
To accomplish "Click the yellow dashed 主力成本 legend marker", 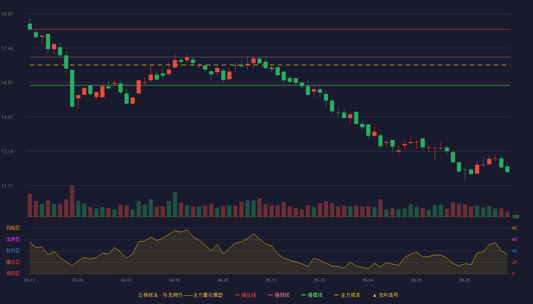I will pyautogui.click(x=336, y=295).
